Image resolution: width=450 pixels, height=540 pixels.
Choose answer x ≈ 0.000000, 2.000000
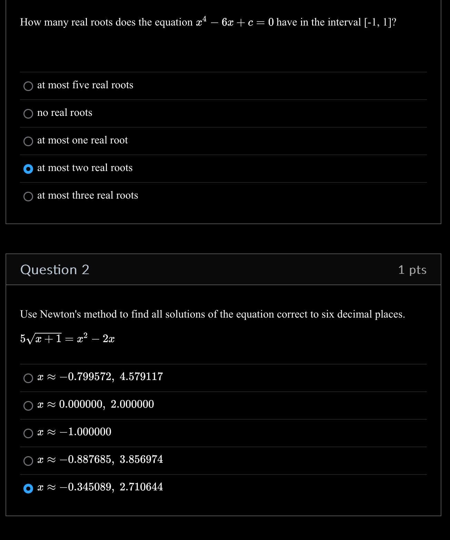click(28, 406)
